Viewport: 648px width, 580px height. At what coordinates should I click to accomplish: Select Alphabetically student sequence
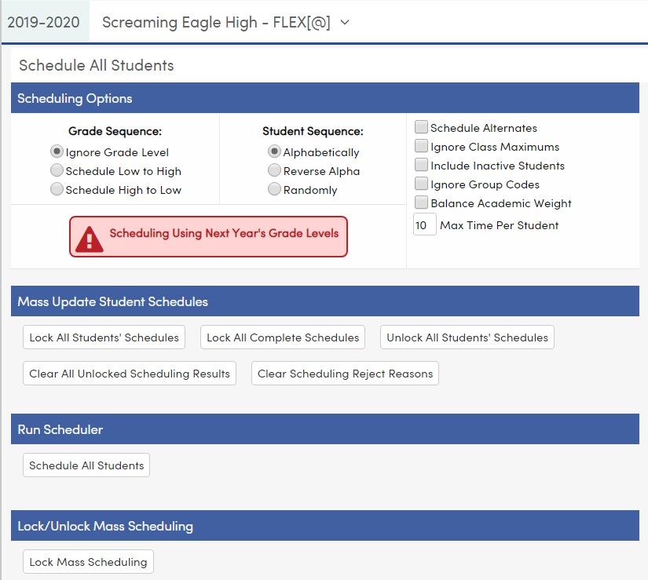273,151
